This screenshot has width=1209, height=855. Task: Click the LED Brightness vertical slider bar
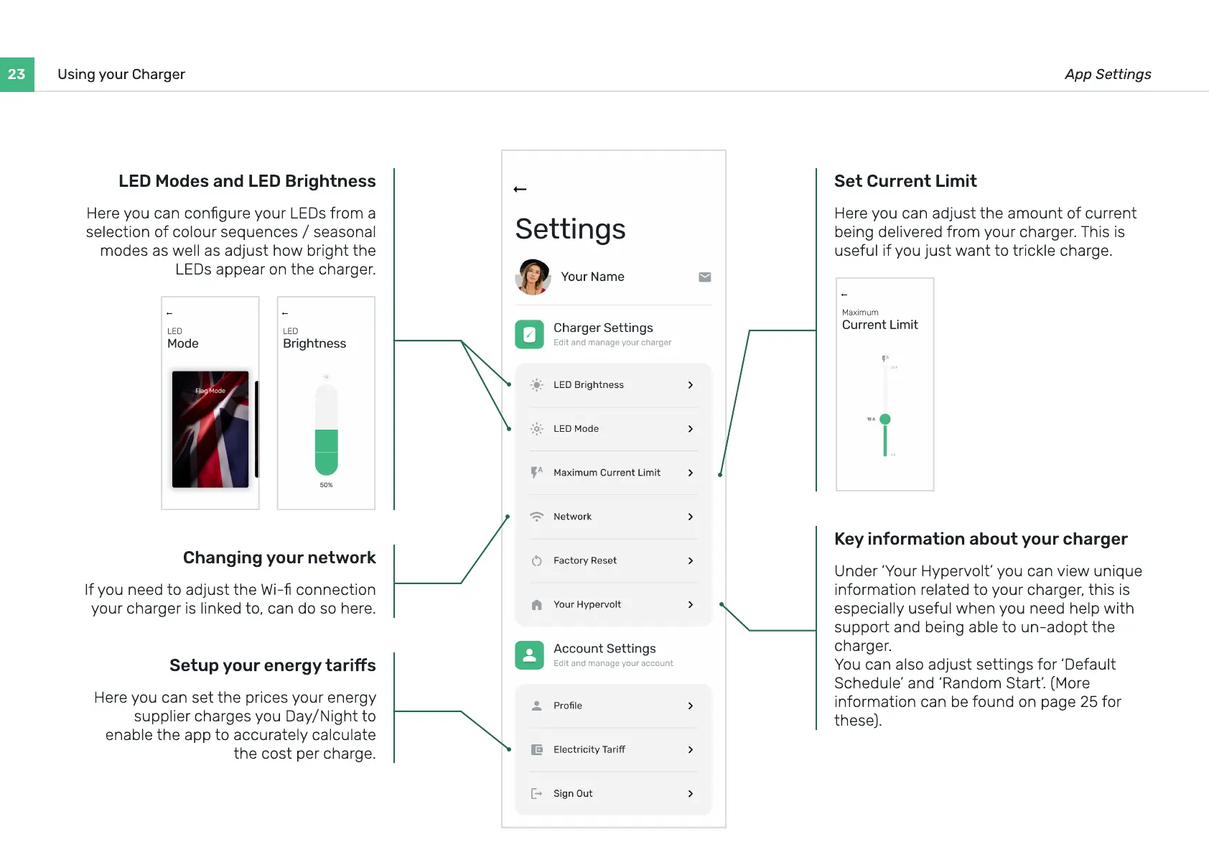coord(326,431)
